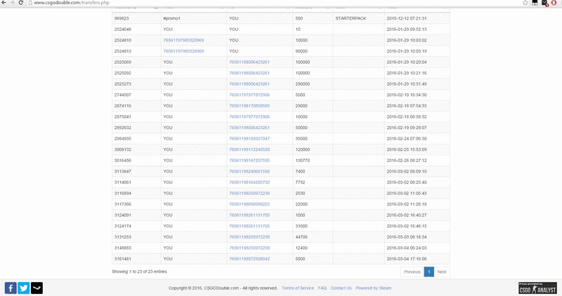Open recipient link 76561198126057047
This screenshot has height=296, width=562.
click(249, 138)
